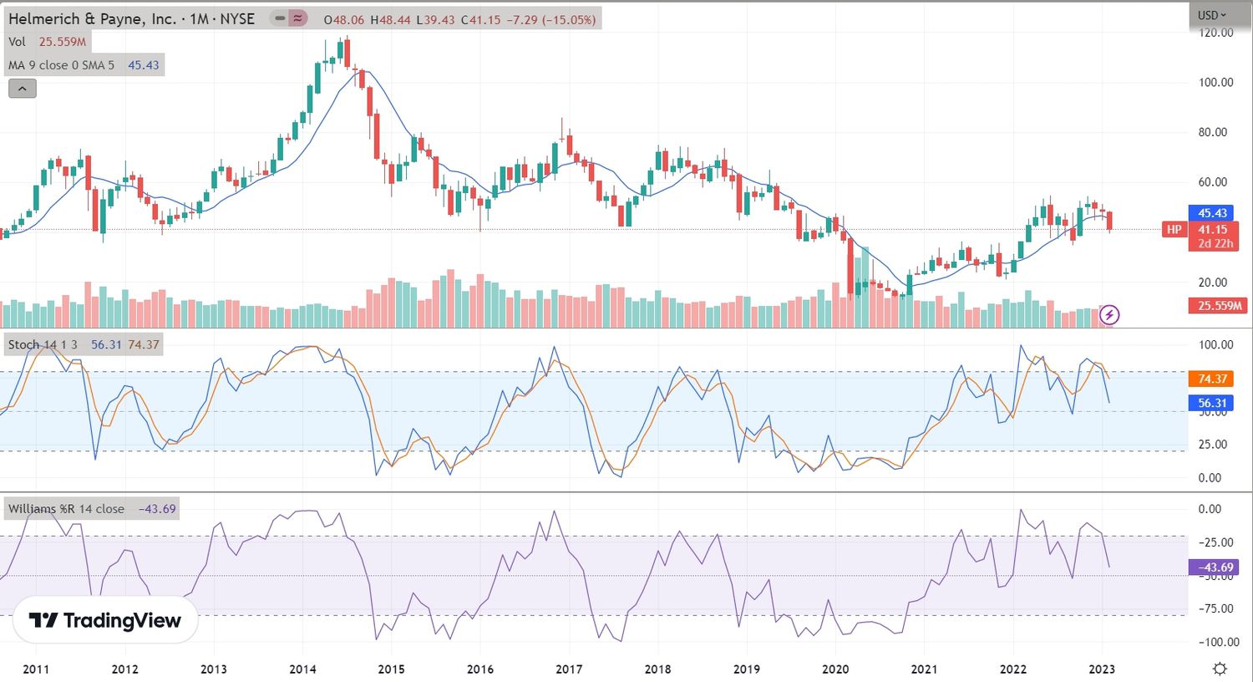Collapse the indicator legend with the caret button
The height and width of the screenshot is (682, 1253).
23,89
